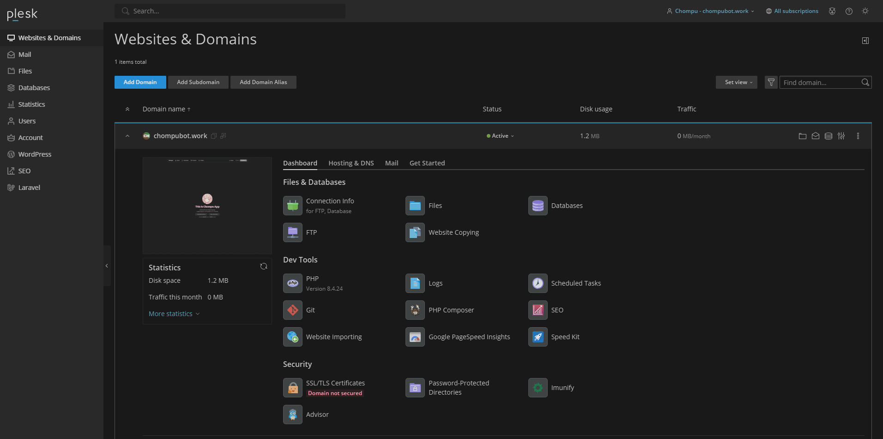
Task: Open Files in the sidebar
Action: [x=52, y=71]
